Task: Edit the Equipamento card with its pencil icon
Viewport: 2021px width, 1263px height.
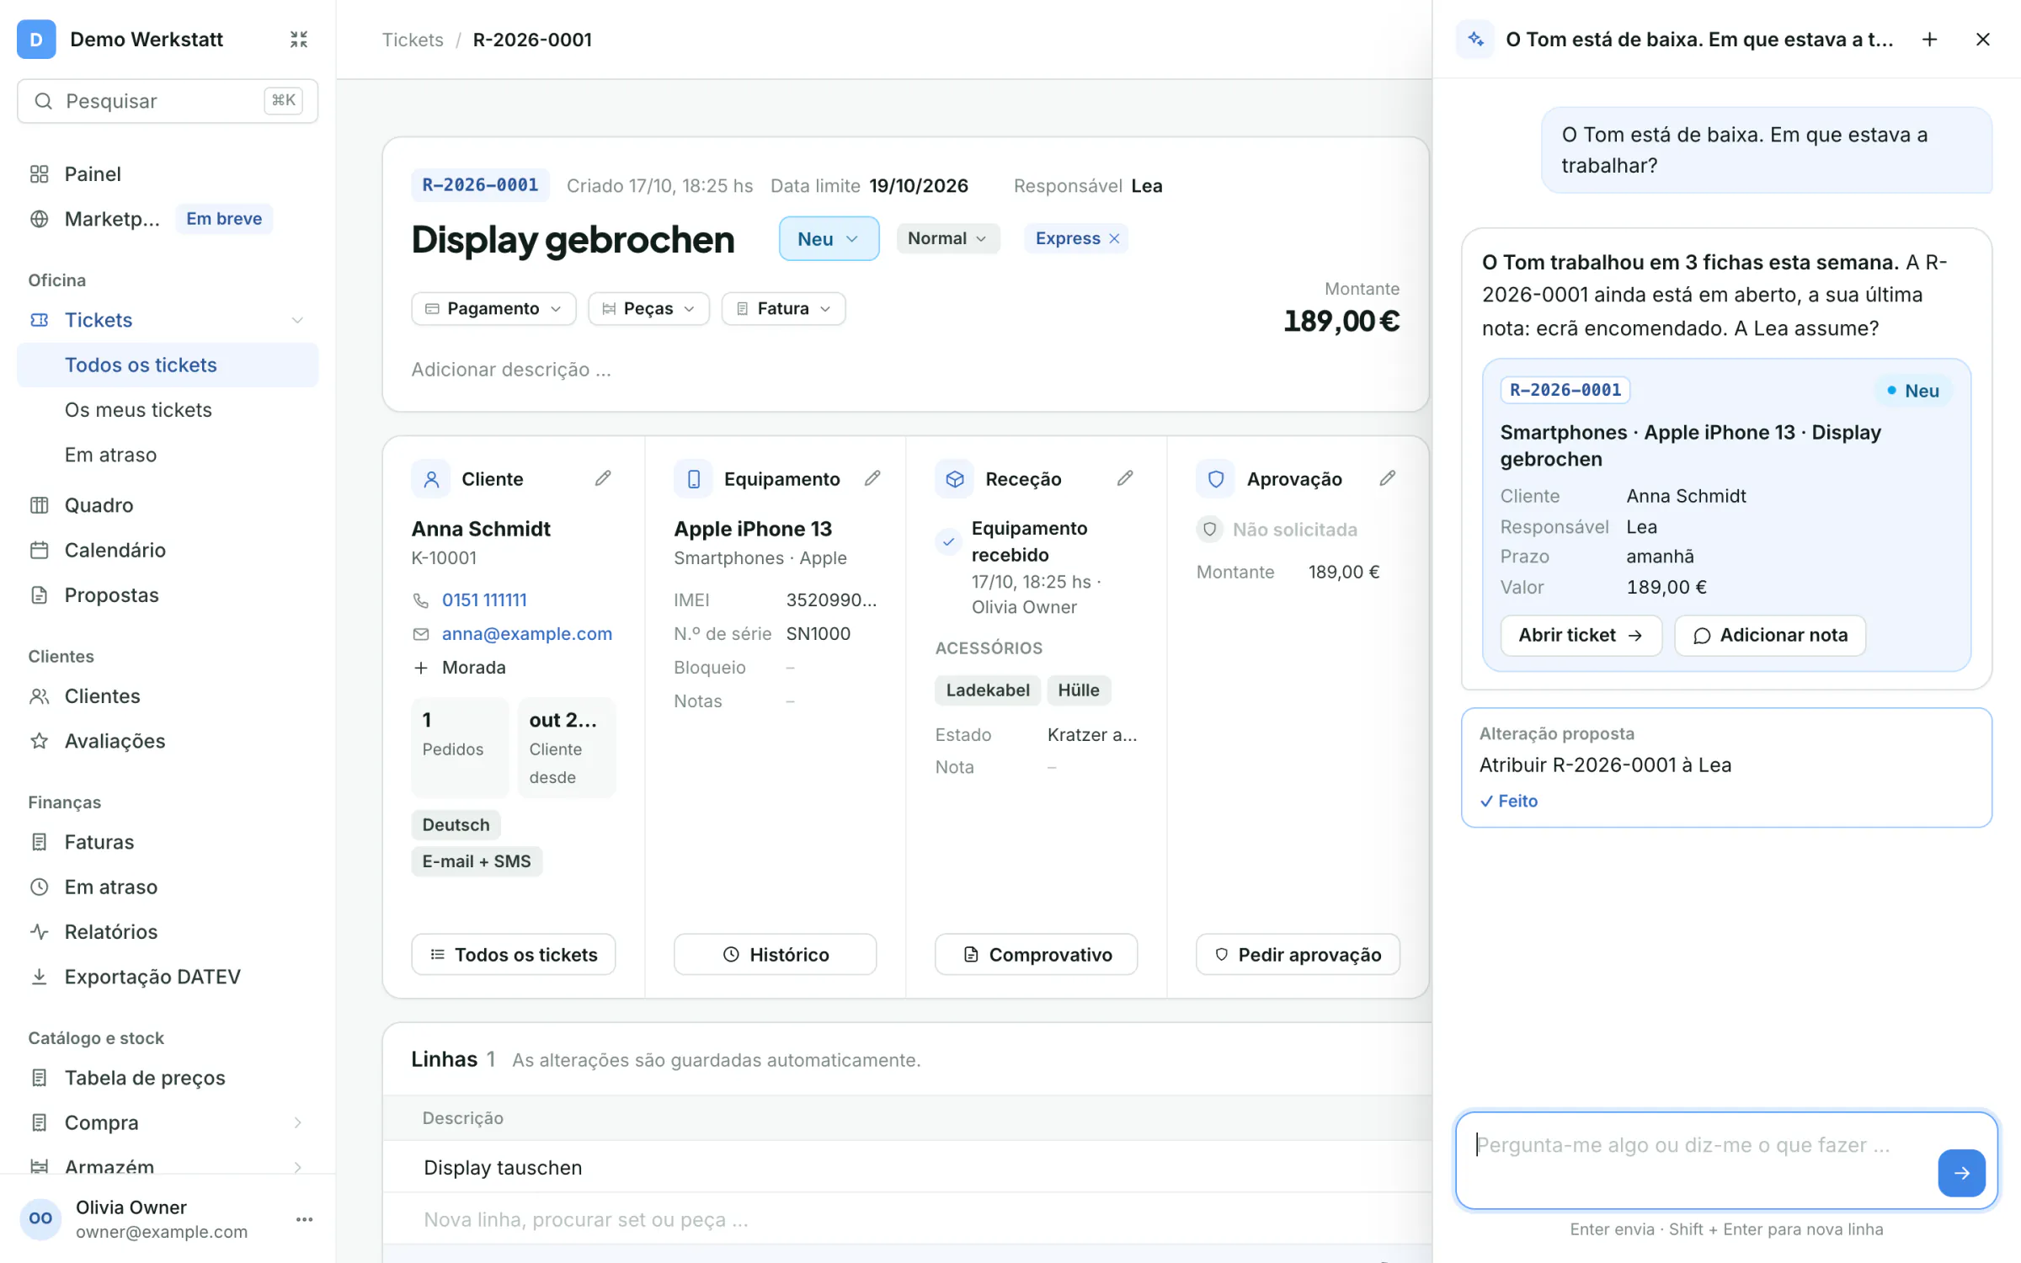Action: (872, 478)
